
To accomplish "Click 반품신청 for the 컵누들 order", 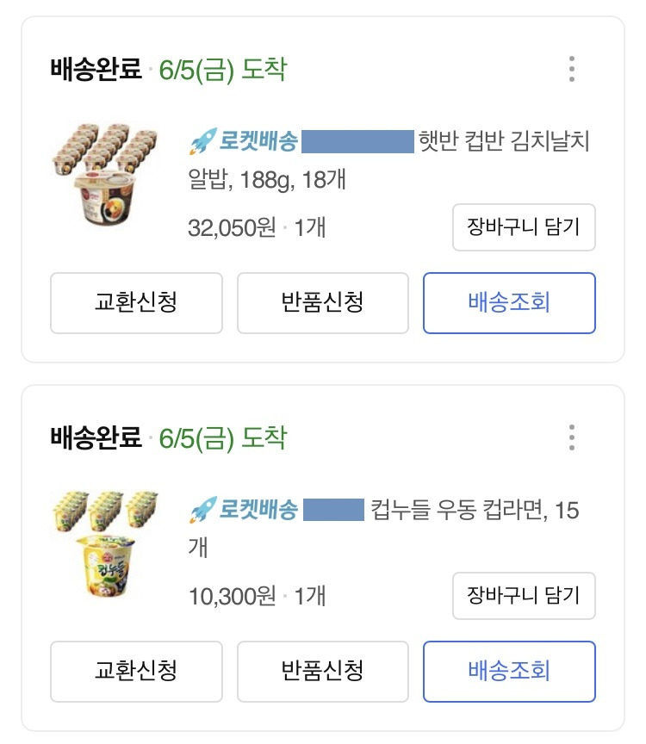I will (x=322, y=671).
